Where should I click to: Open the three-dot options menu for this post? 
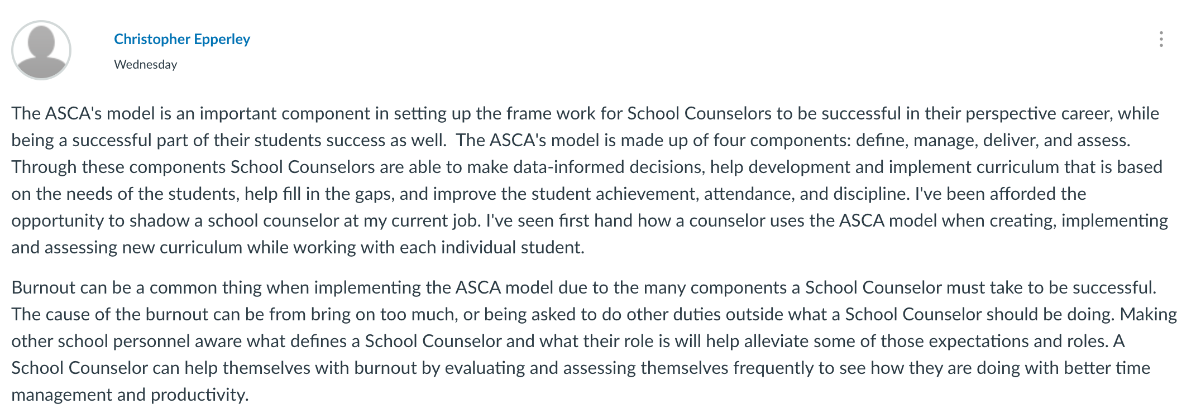pos(1161,39)
